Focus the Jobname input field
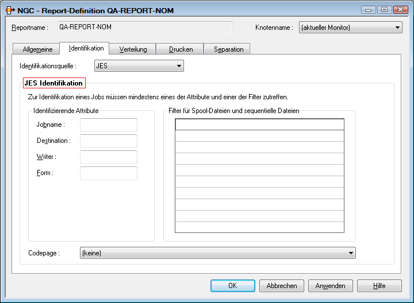414x303 pixels. [x=109, y=125]
